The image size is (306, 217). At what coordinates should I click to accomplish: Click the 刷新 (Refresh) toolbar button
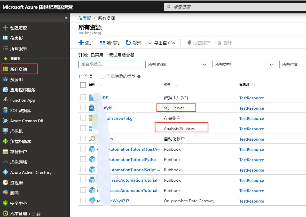point(133,43)
